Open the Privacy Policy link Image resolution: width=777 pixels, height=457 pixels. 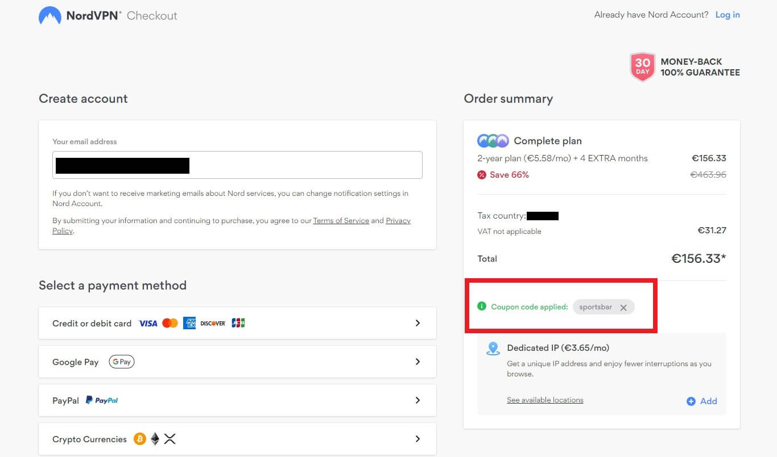(231, 225)
